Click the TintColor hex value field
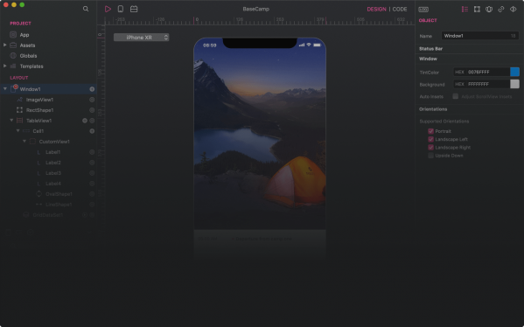This screenshot has height=327, width=524. (488, 73)
